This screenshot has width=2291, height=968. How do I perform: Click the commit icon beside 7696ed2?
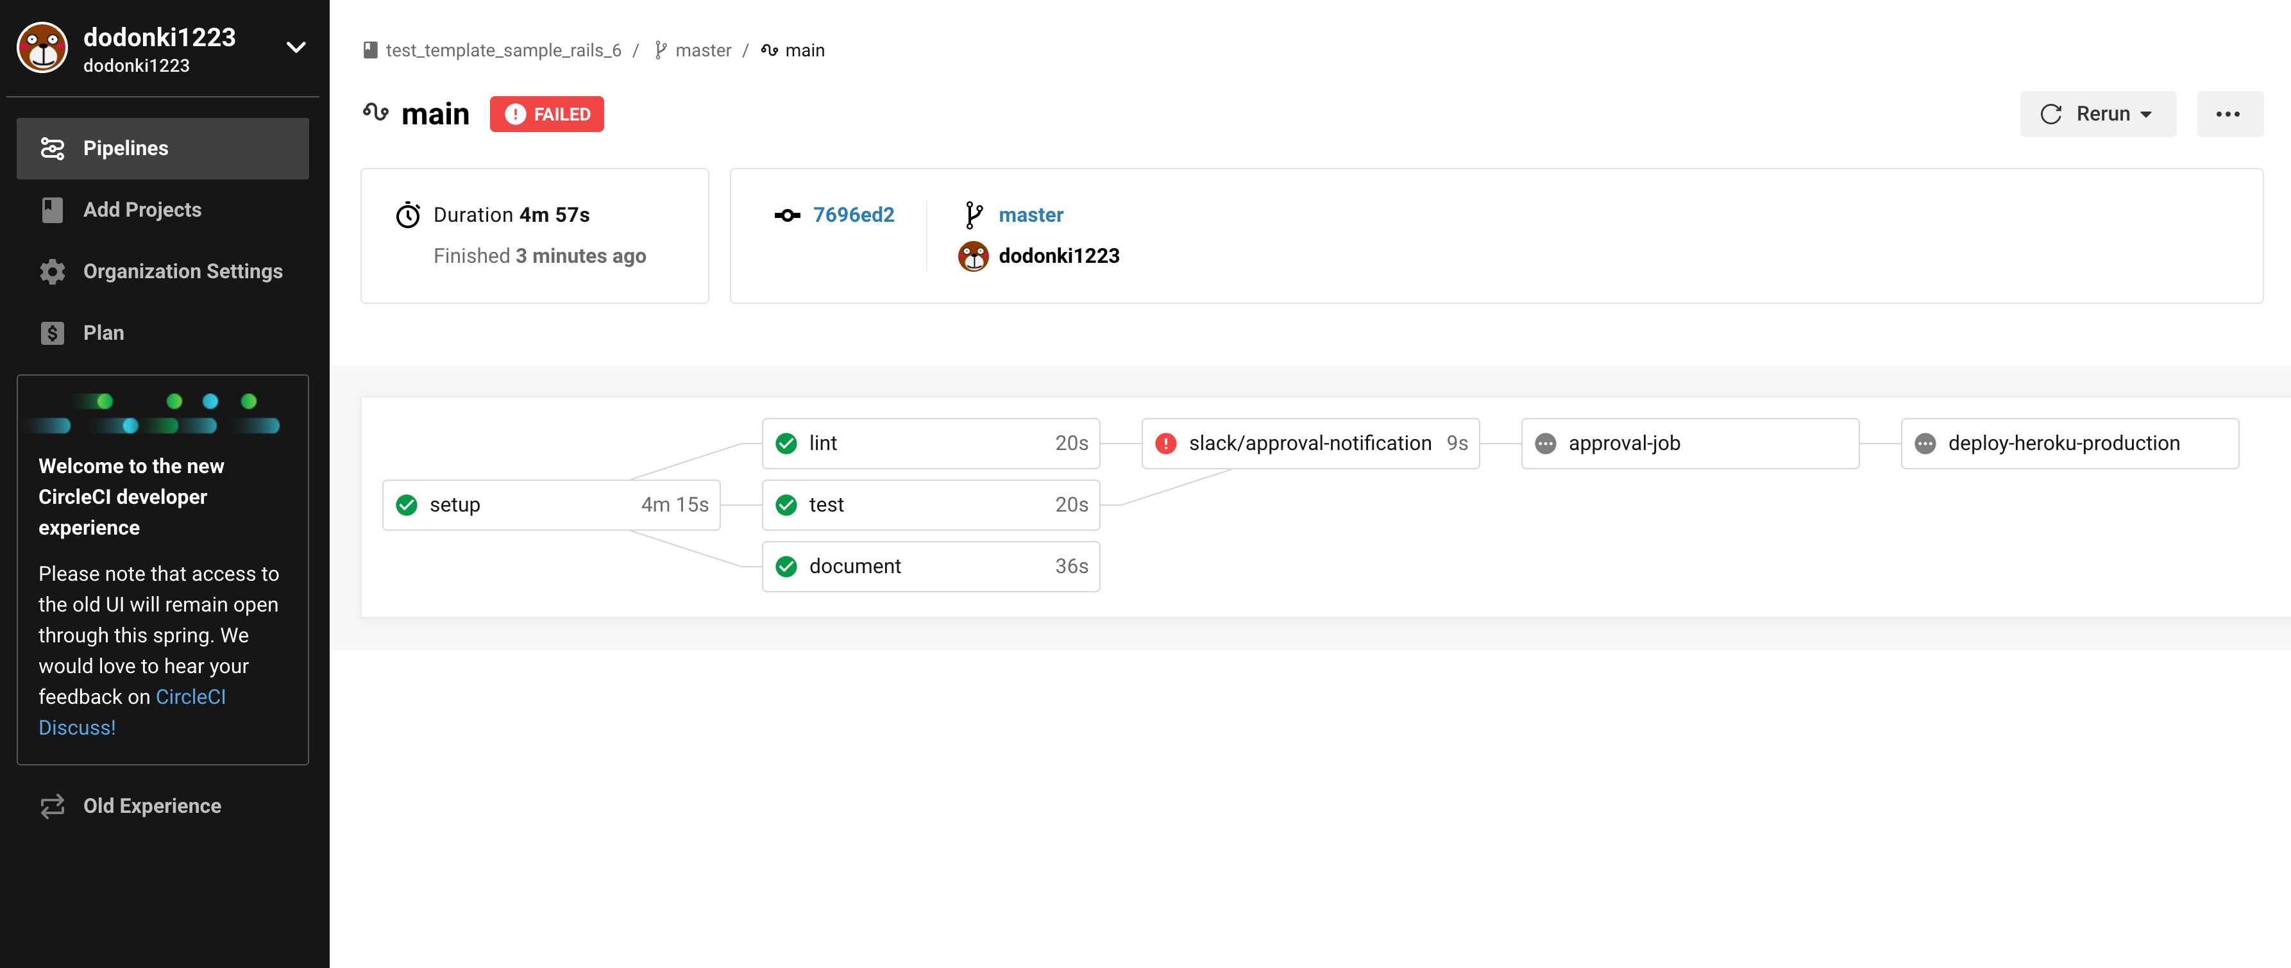(787, 215)
